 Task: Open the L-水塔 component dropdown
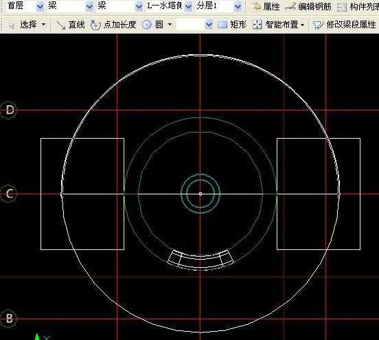(189, 7)
